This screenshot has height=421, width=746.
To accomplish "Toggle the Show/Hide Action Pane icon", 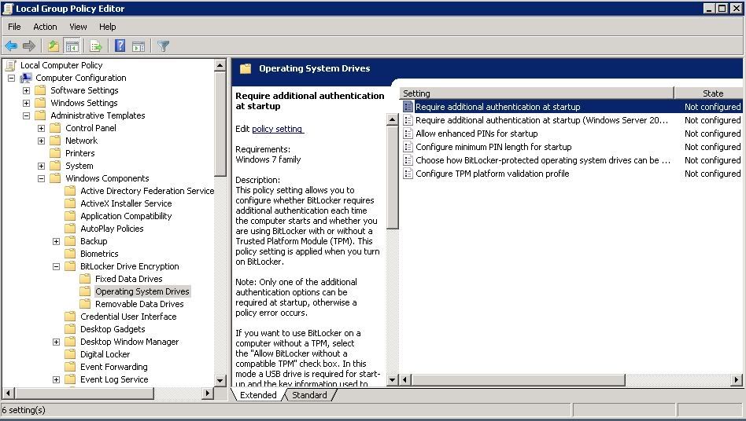I will (x=138, y=46).
